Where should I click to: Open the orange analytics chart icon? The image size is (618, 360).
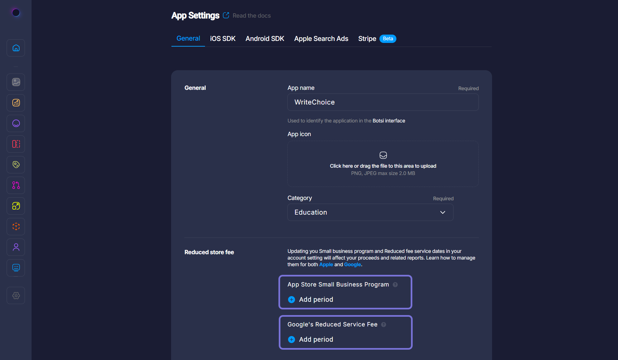coord(16,103)
